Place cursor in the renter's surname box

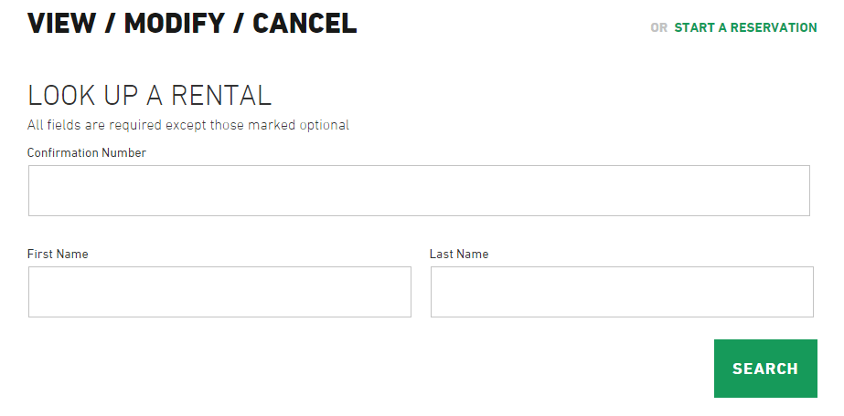pyautogui.click(x=622, y=292)
